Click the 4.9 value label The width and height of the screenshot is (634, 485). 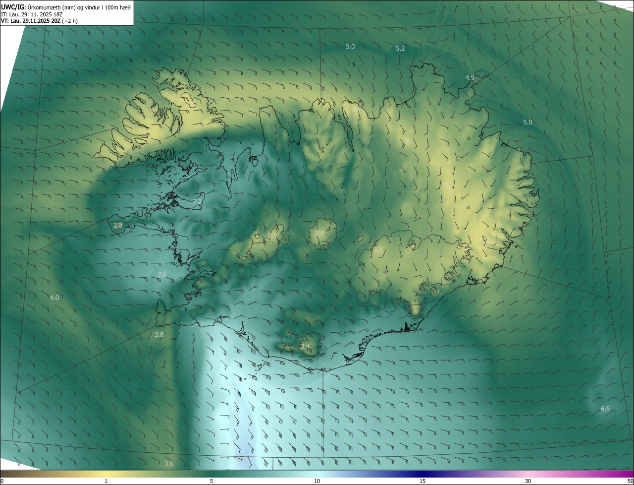pos(470,78)
